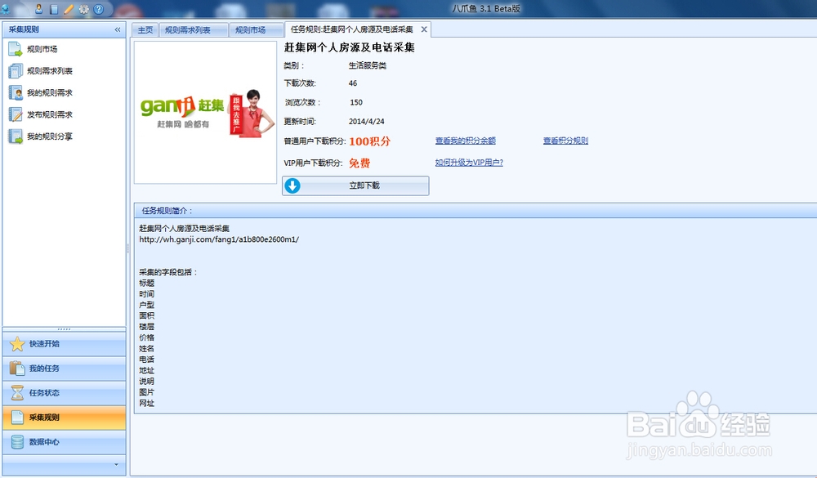
Task: Click the 网址 field in the description
Action: (x=146, y=404)
